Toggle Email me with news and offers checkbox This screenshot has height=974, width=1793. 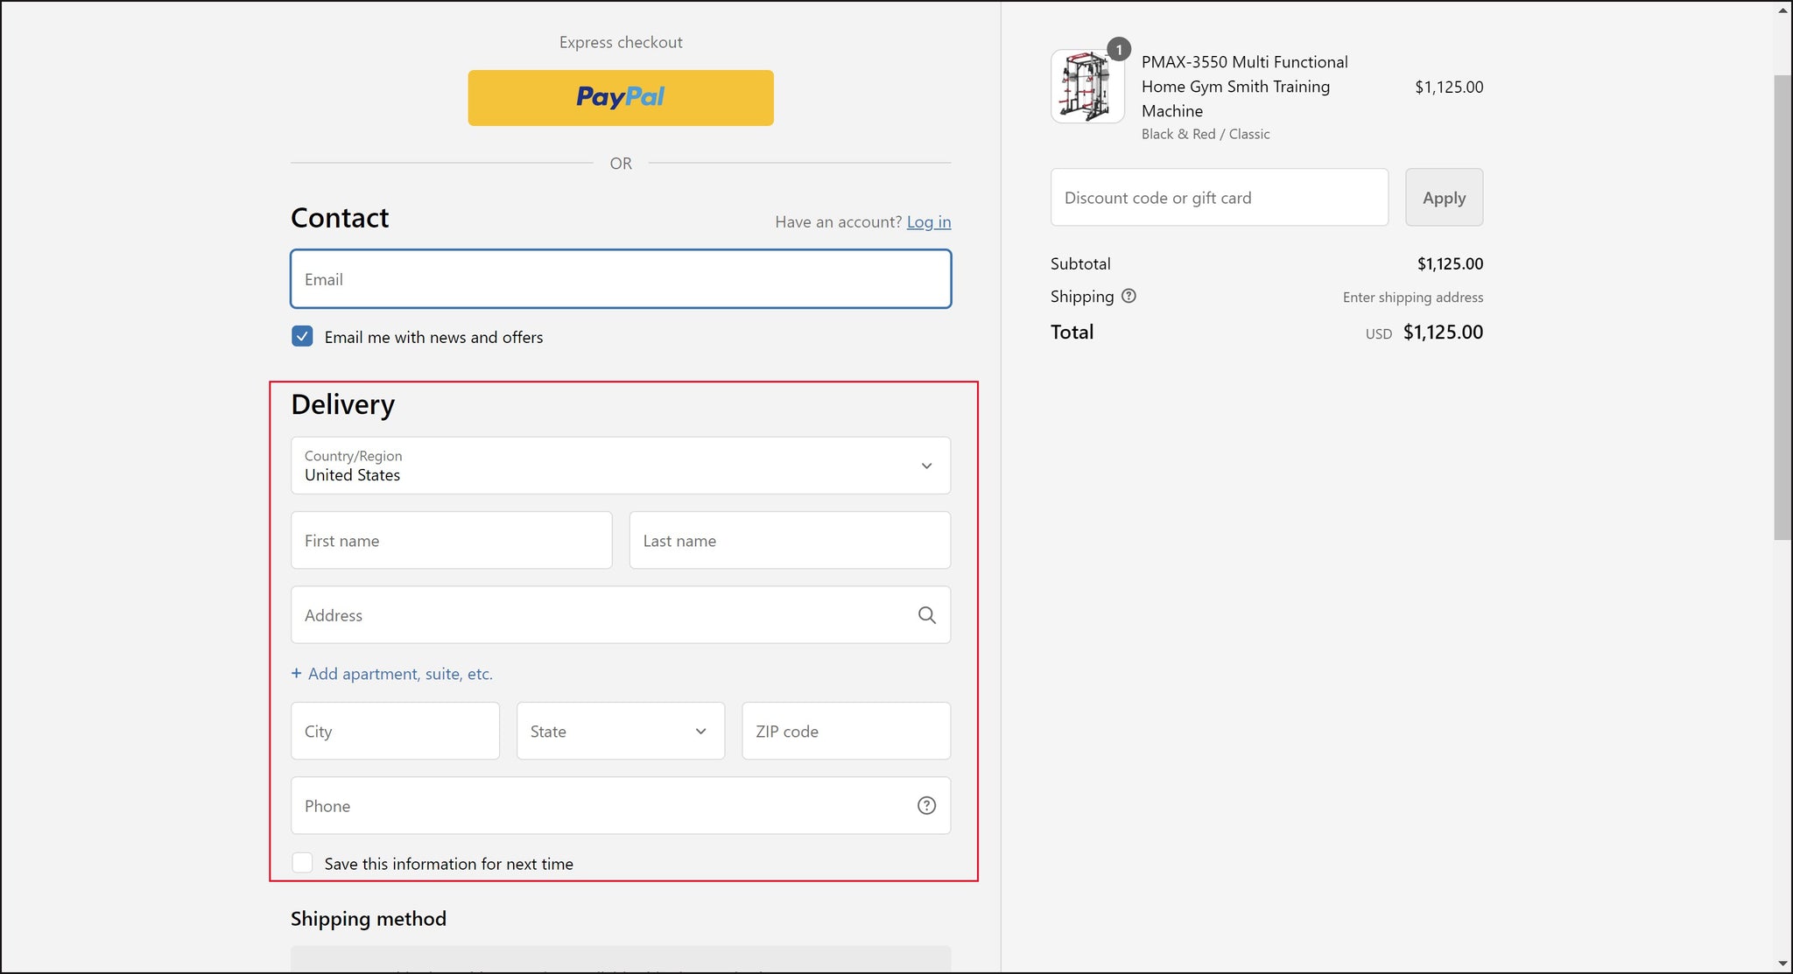tap(302, 337)
